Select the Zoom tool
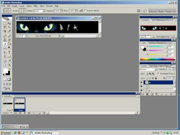Image resolution: width=180 pixels, height=135 pixels. tap(9, 65)
